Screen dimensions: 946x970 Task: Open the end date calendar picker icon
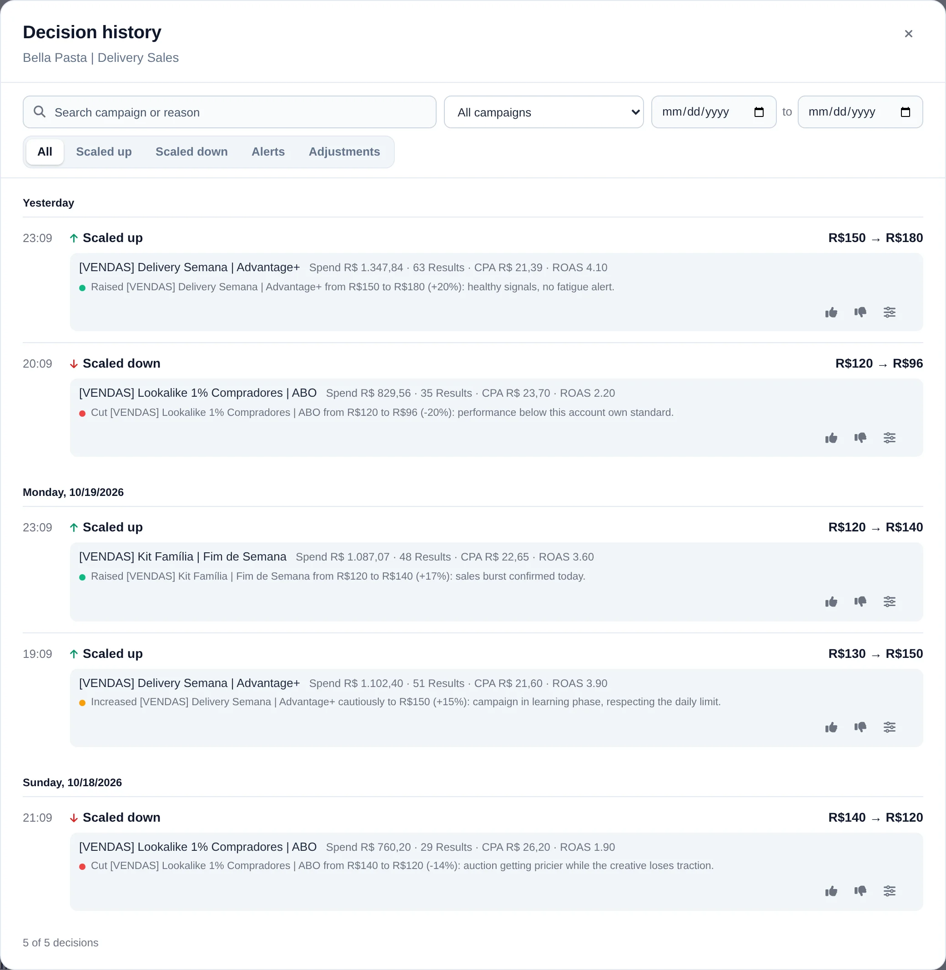coord(905,112)
